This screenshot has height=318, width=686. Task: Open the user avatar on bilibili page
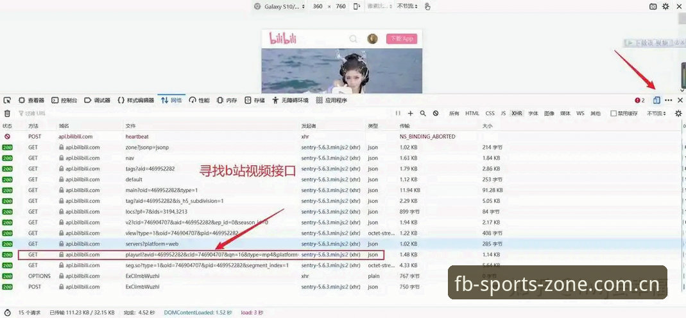click(x=372, y=39)
